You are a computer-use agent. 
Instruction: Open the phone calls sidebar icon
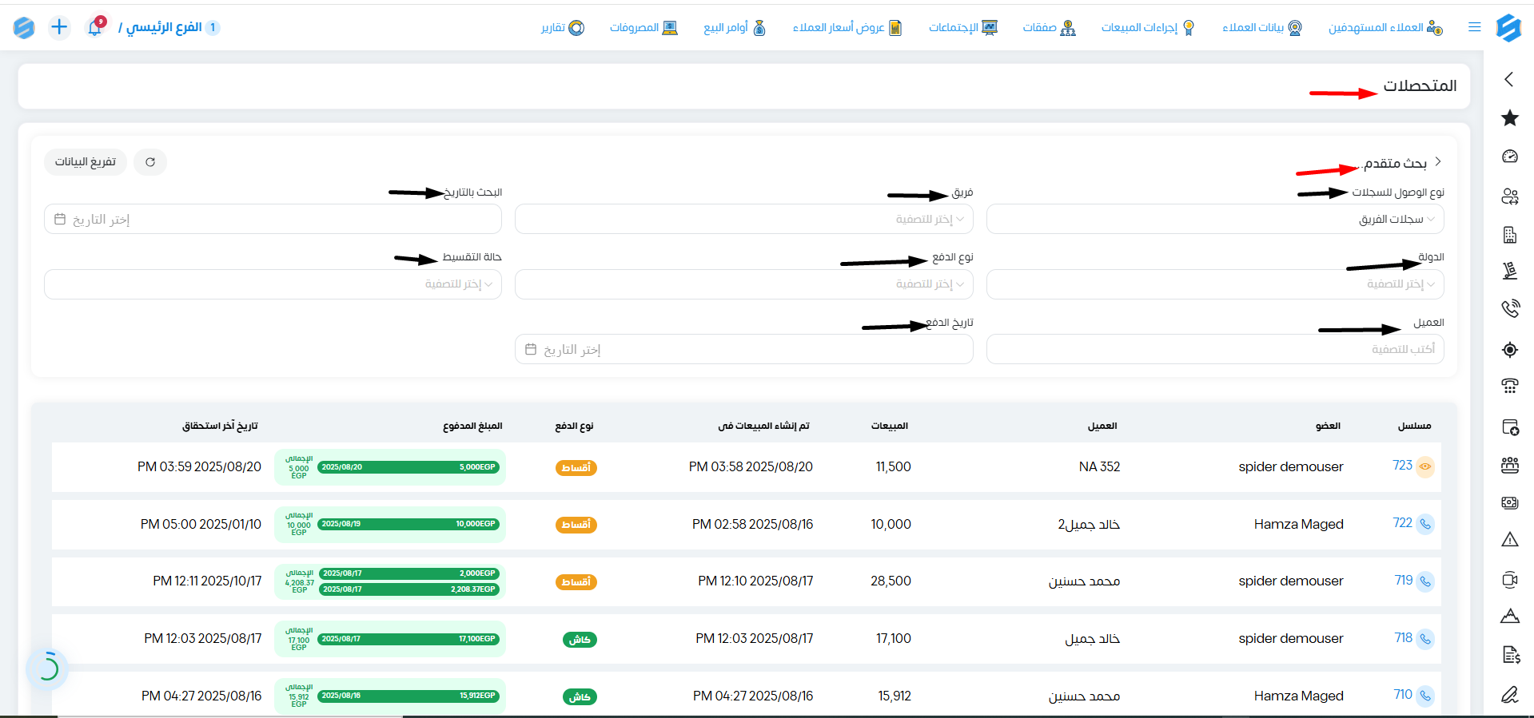(1509, 309)
